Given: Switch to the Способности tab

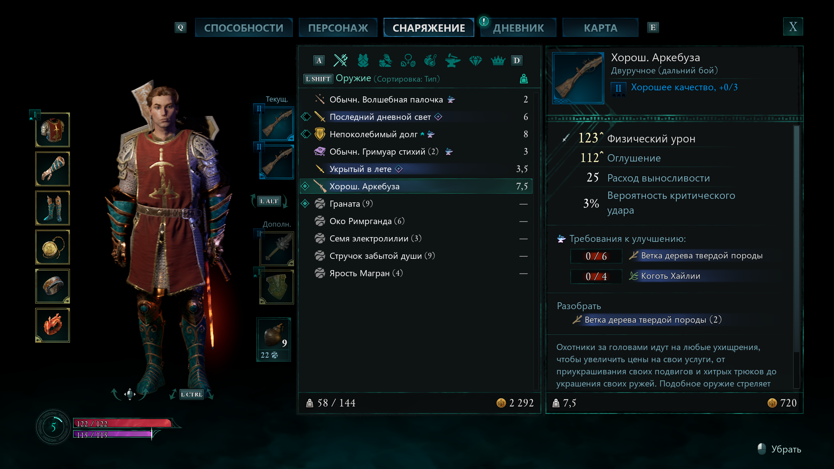Looking at the screenshot, I should coord(244,28).
